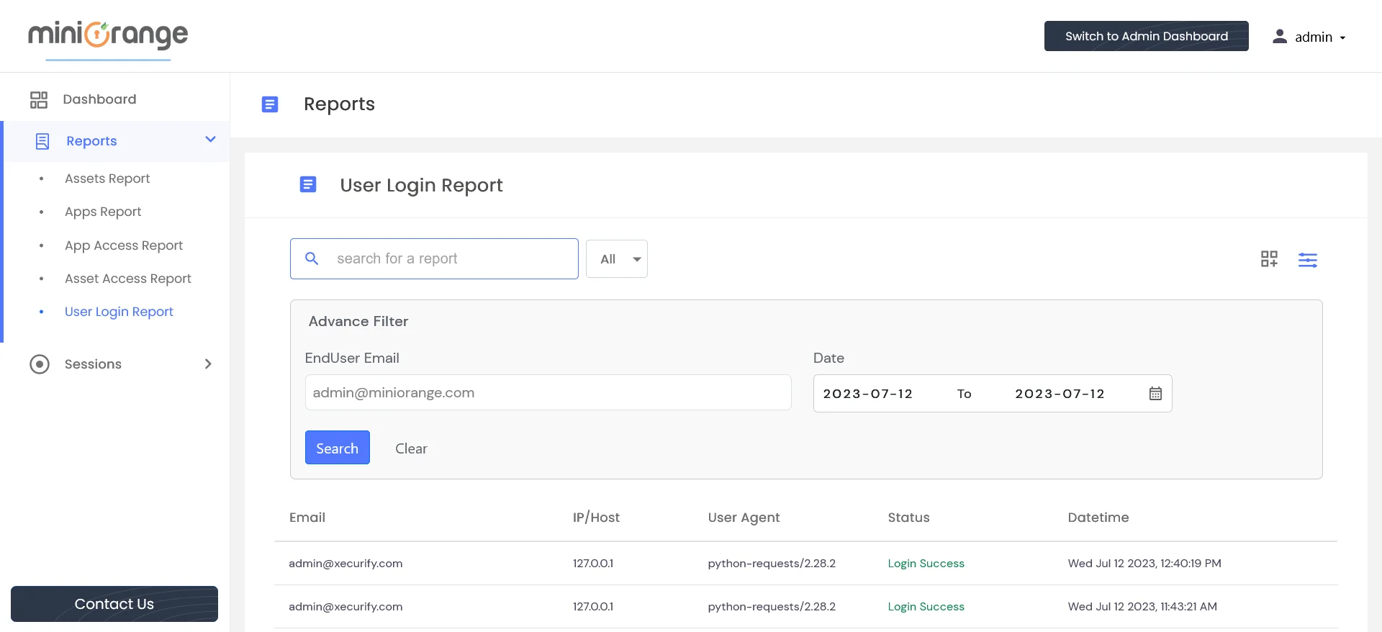Image resolution: width=1382 pixels, height=632 pixels.
Task: Click the User Agent column header
Action: coord(744,518)
